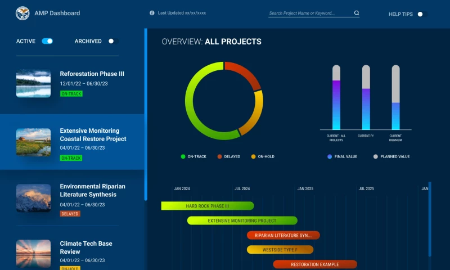Select Environmental Riparian Literature Synthesis title
The image size is (450, 270).
click(92, 190)
